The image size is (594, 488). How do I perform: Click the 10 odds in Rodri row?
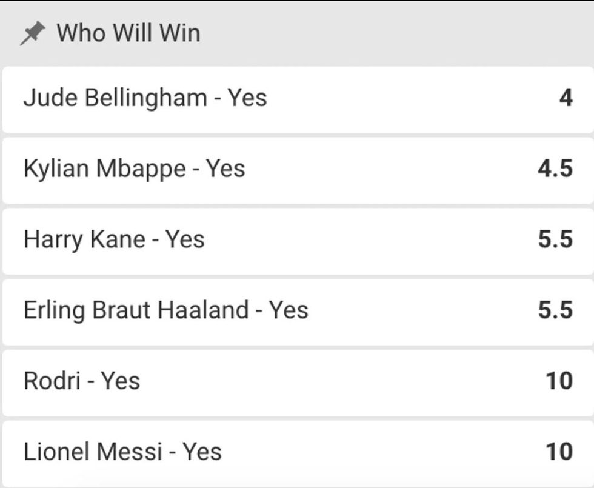click(x=559, y=381)
